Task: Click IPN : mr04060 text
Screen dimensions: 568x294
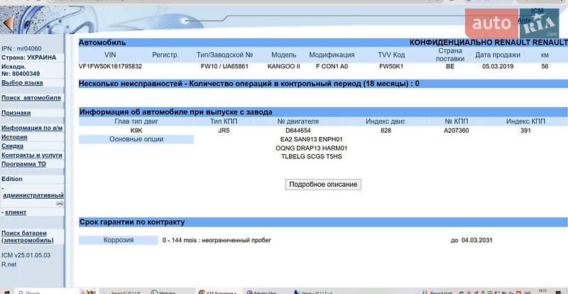Action: [21, 48]
